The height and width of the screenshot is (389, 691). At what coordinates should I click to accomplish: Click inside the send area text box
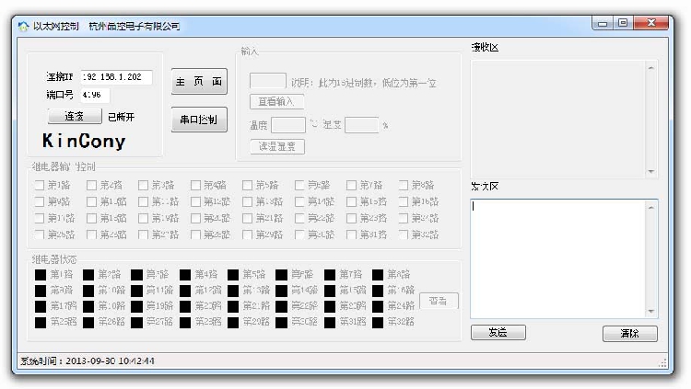click(558, 259)
